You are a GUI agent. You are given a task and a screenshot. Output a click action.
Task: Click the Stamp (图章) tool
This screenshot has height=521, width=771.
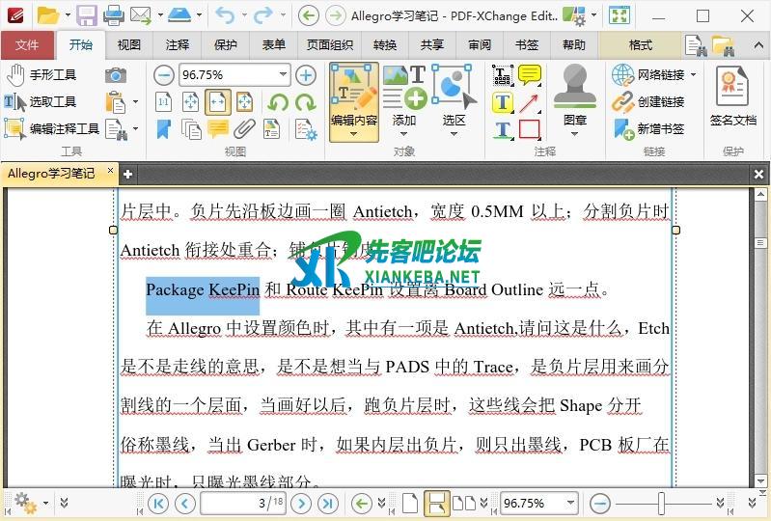click(575, 96)
